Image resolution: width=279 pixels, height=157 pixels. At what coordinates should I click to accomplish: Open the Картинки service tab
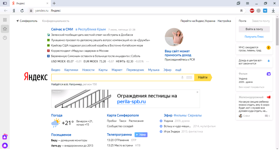click(x=71, y=70)
